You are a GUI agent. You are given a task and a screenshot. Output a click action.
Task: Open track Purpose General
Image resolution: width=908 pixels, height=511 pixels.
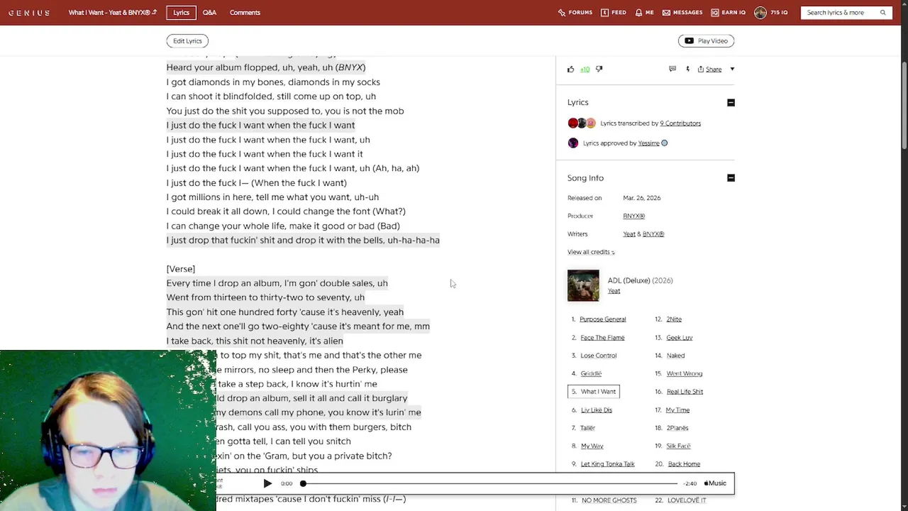pos(602,319)
